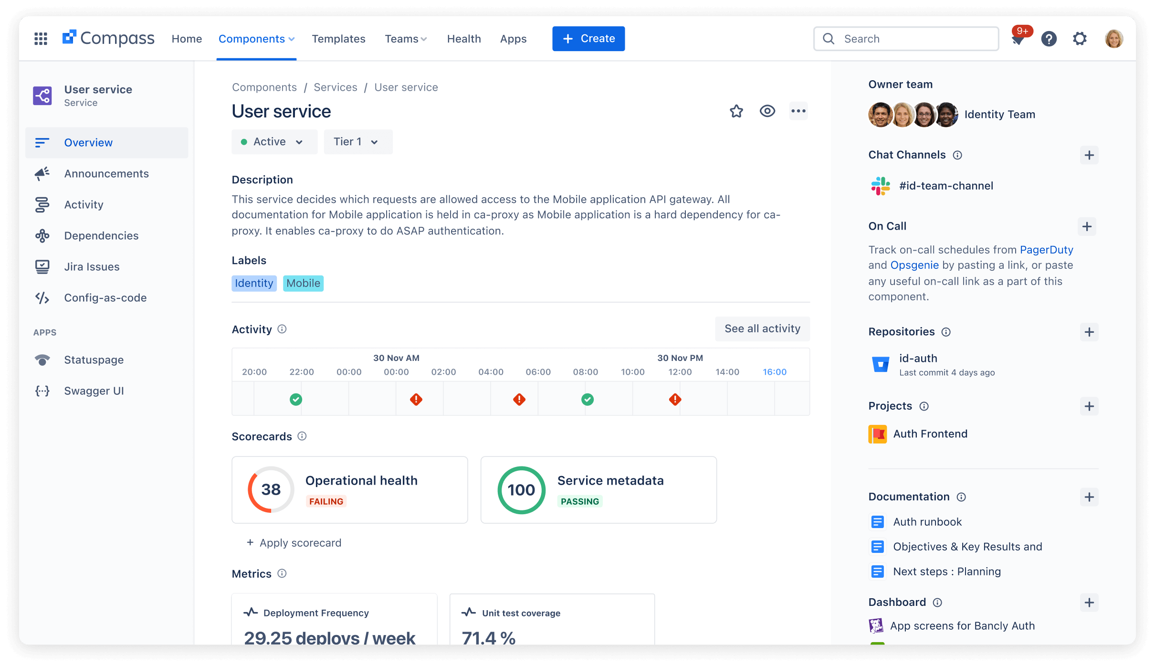The height and width of the screenshot is (667, 1155).
Task: Click the Components breadcrumb navigation link
Action: pos(263,86)
